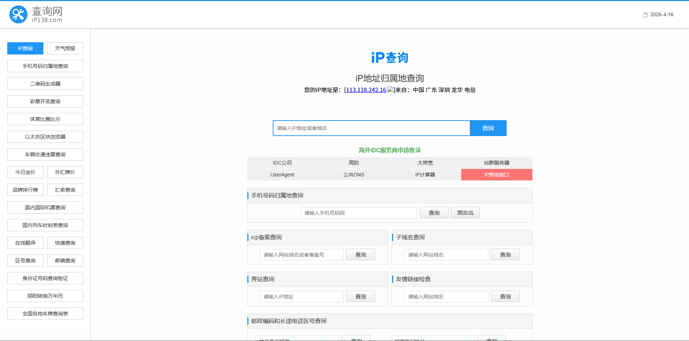689x341 pixels.
Task: Open 二维码生成器 from the sidebar
Action: tap(45, 83)
